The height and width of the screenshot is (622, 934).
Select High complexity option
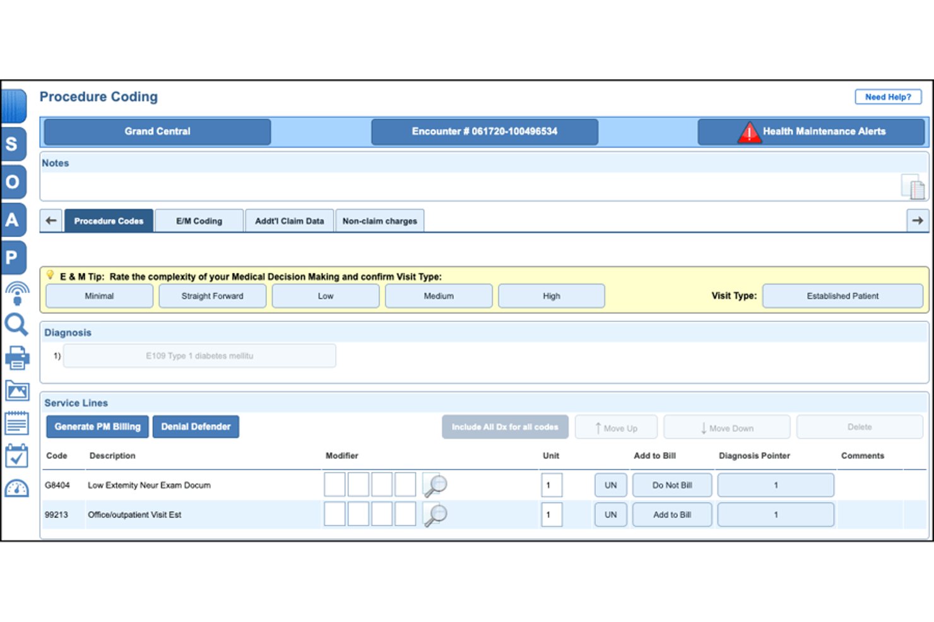click(x=552, y=296)
